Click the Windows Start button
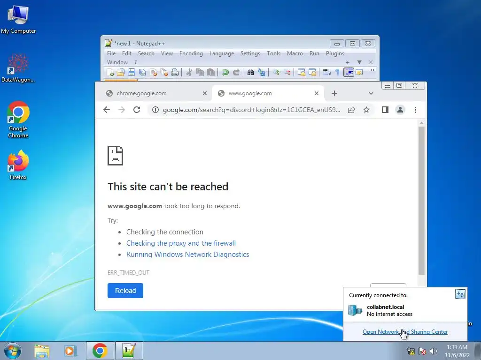This screenshot has height=360, width=481. (x=13, y=351)
